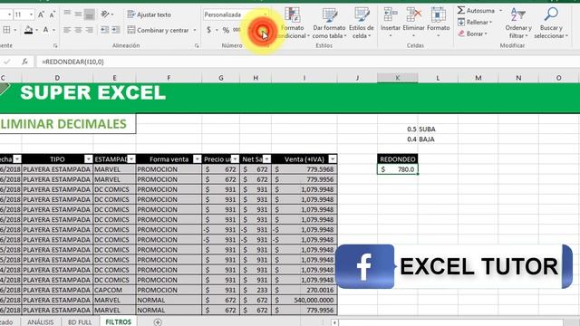
Task: Open the ESTAMPADO column filter
Action: 130,159
